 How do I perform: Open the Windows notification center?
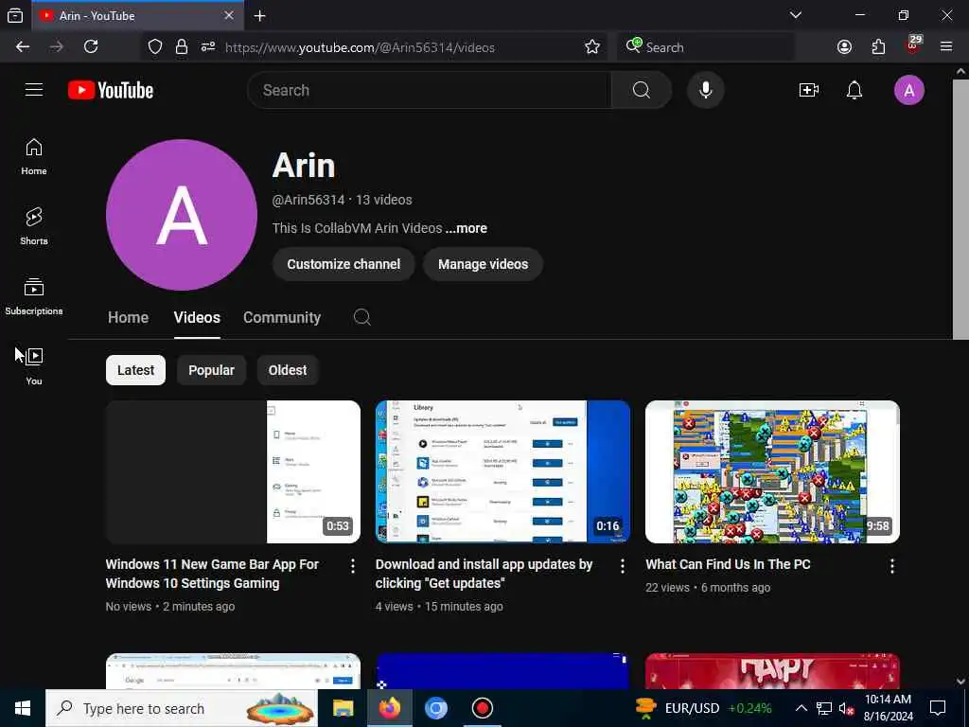(x=938, y=708)
